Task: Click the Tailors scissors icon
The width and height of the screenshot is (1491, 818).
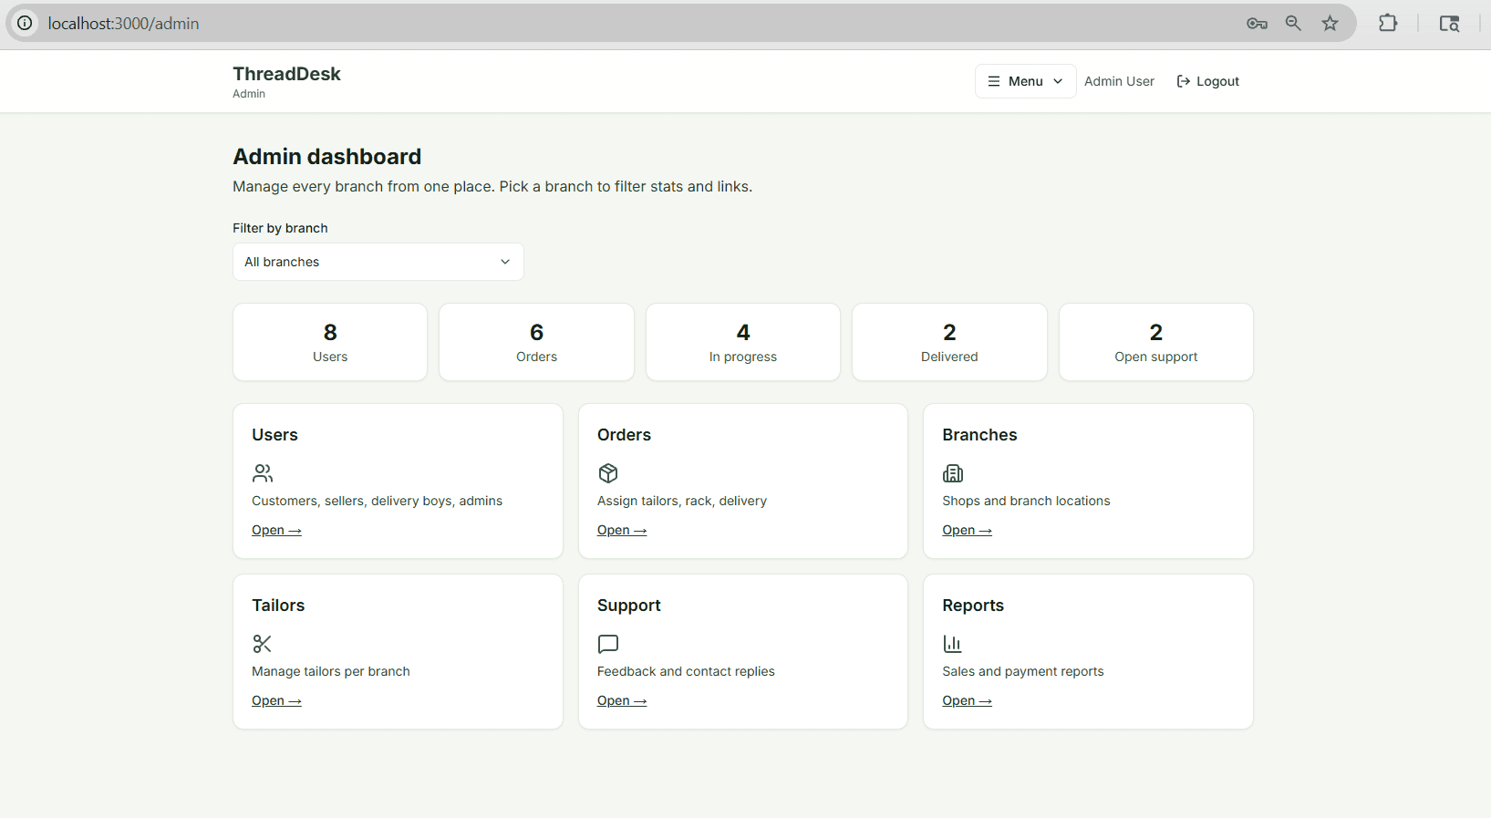Action: 263,644
